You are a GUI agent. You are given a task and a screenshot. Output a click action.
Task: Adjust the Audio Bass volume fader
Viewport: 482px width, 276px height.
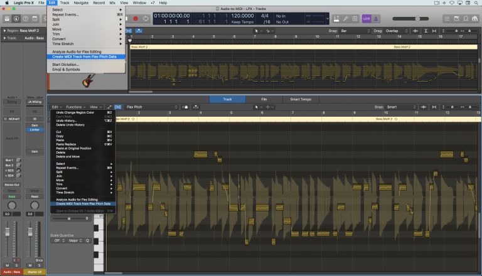(8, 231)
